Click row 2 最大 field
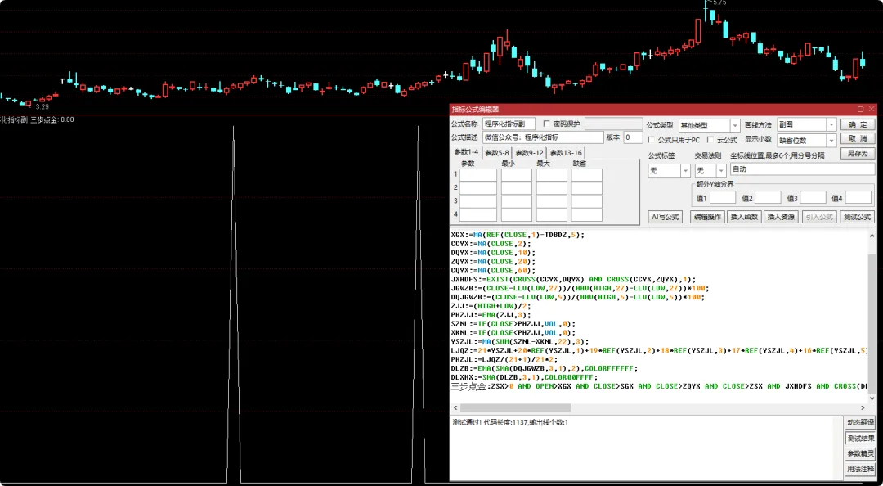This screenshot has width=883, height=486. (x=551, y=188)
